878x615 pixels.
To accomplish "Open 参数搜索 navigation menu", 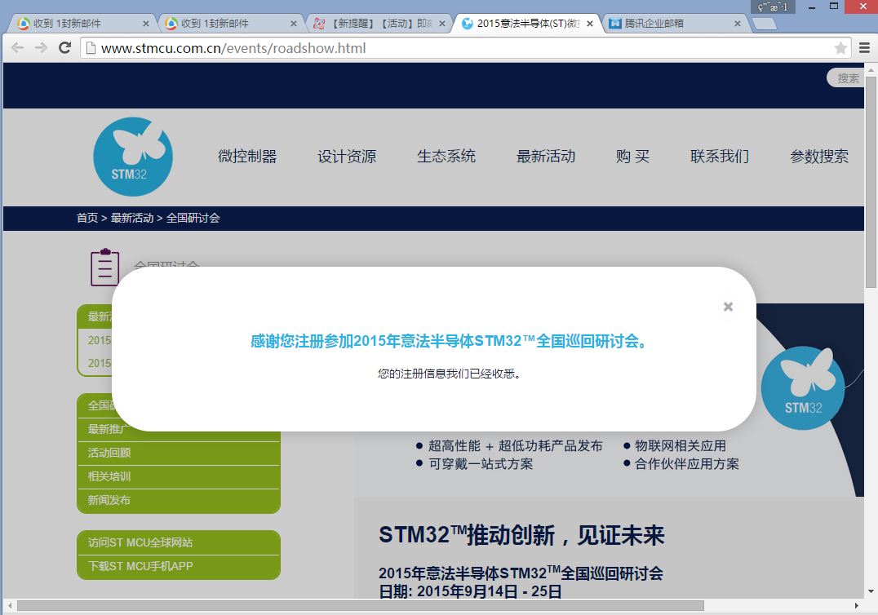I will click(819, 156).
